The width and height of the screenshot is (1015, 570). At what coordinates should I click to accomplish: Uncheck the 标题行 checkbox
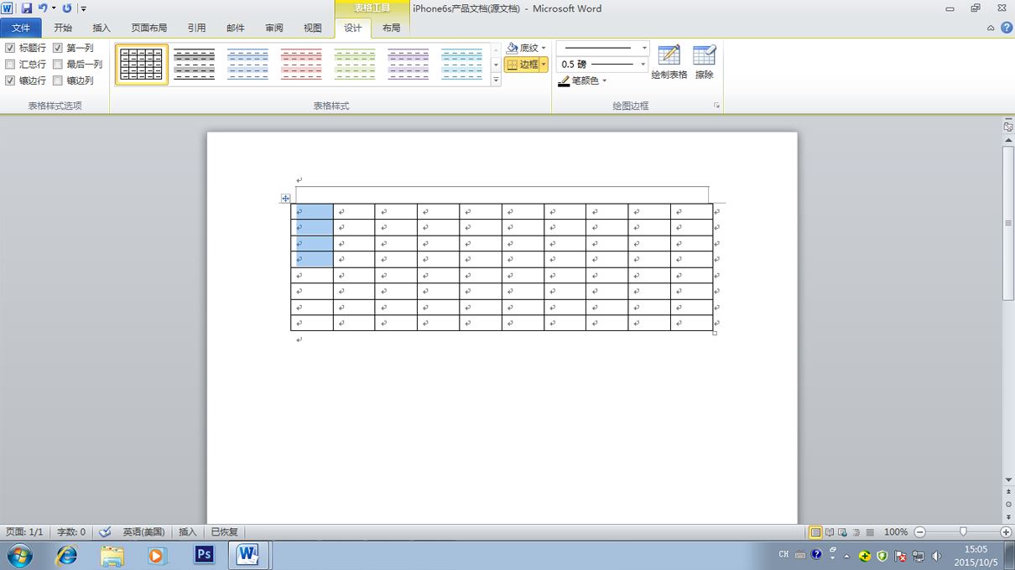(10, 48)
